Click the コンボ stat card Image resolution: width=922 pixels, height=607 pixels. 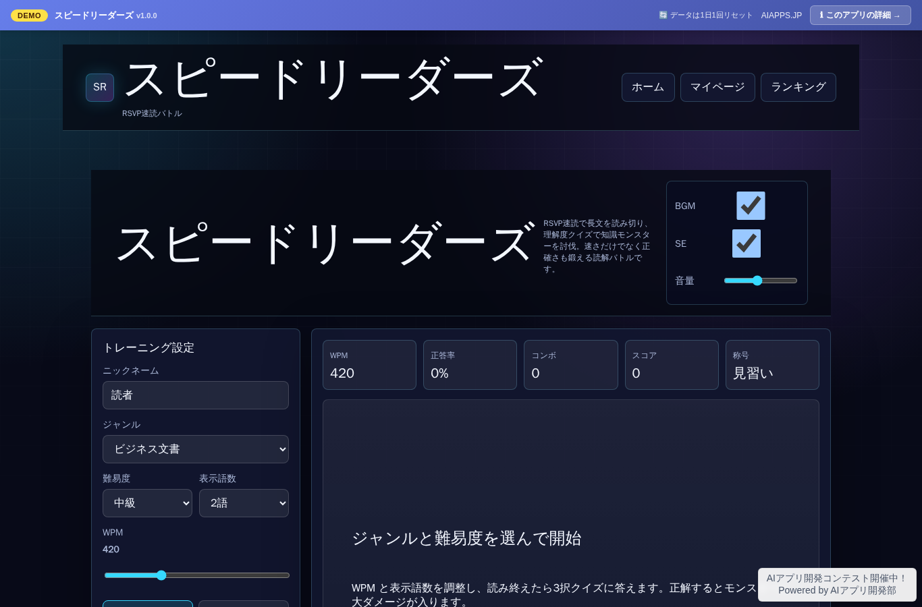(x=571, y=365)
